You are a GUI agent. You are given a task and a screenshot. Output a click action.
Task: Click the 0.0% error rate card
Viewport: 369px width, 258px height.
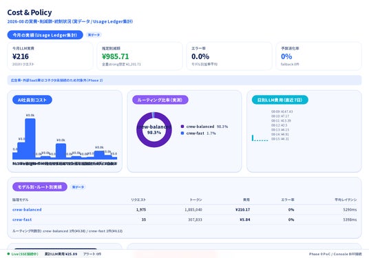[229, 56]
